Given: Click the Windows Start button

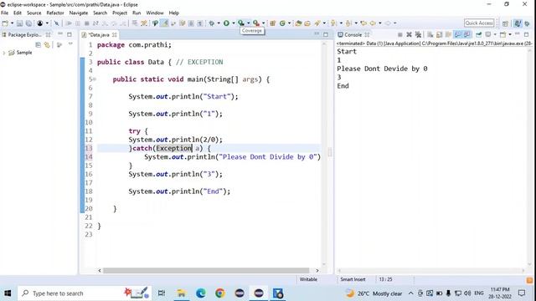Looking at the screenshot, I should (x=8, y=293).
